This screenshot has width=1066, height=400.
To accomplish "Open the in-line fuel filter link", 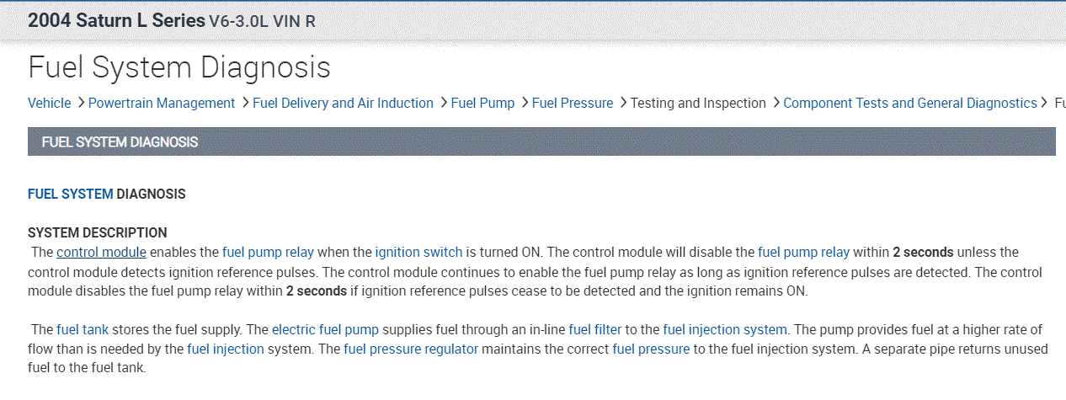I will coord(595,329).
